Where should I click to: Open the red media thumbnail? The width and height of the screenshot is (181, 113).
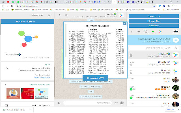(27, 94)
